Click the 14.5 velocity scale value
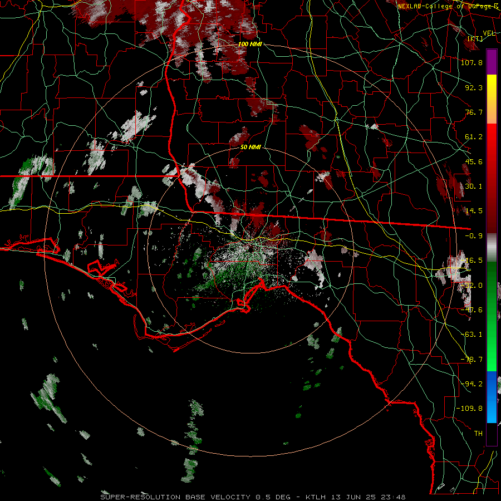 474,211
